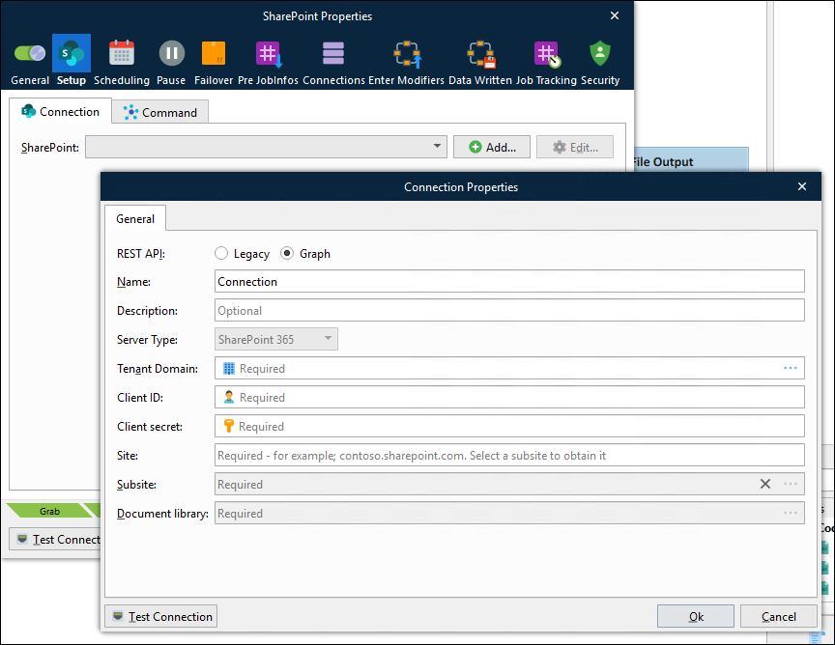
Task: Close the Connection Properties dialog
Action: 802,186
